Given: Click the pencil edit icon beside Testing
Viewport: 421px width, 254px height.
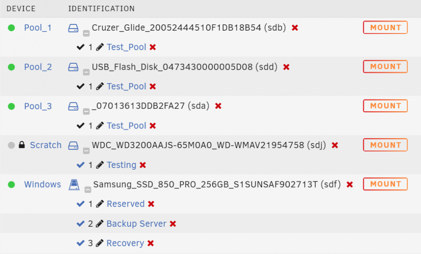Looking at the screenshot, I should (100, 165).
